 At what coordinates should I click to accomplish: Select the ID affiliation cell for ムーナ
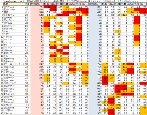[x=28, y=31]
